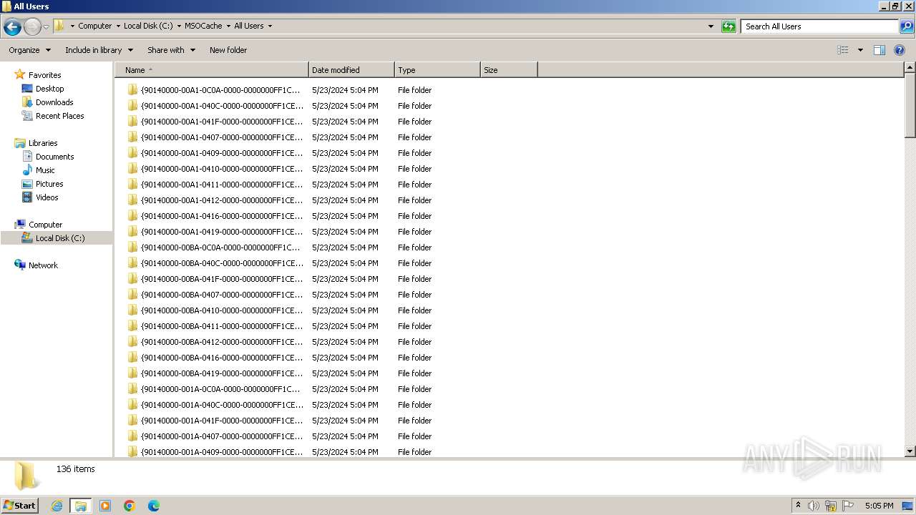This screenshot has width=916, height=515.
Task: Click scrollbar down arrow of file list
Action: click(910, 451)
